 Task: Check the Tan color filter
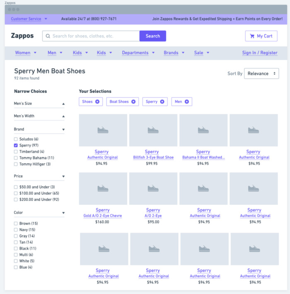[x=16, y=242]
